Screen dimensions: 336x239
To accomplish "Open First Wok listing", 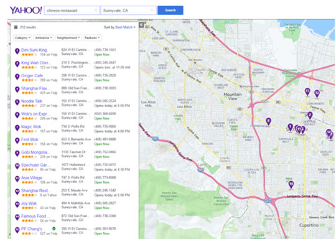I will click(x=30, y=139).
